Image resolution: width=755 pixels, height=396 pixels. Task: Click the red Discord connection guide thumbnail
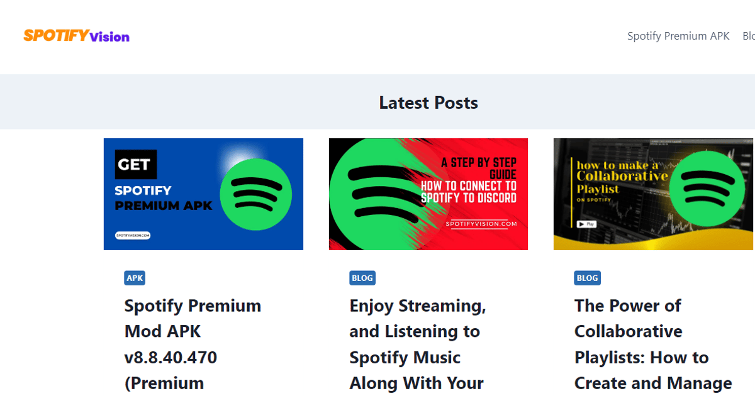[428, 194]
